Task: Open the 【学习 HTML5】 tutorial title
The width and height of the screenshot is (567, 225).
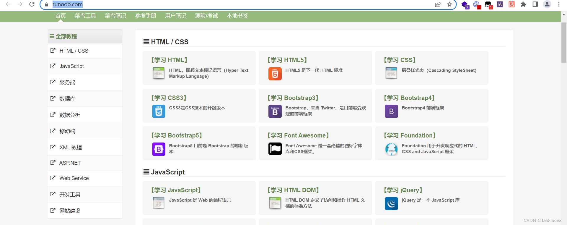Action: [x=287, y=60]
